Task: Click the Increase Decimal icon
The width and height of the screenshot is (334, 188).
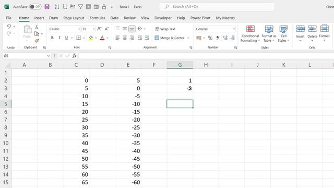Action: pos(225,38)
